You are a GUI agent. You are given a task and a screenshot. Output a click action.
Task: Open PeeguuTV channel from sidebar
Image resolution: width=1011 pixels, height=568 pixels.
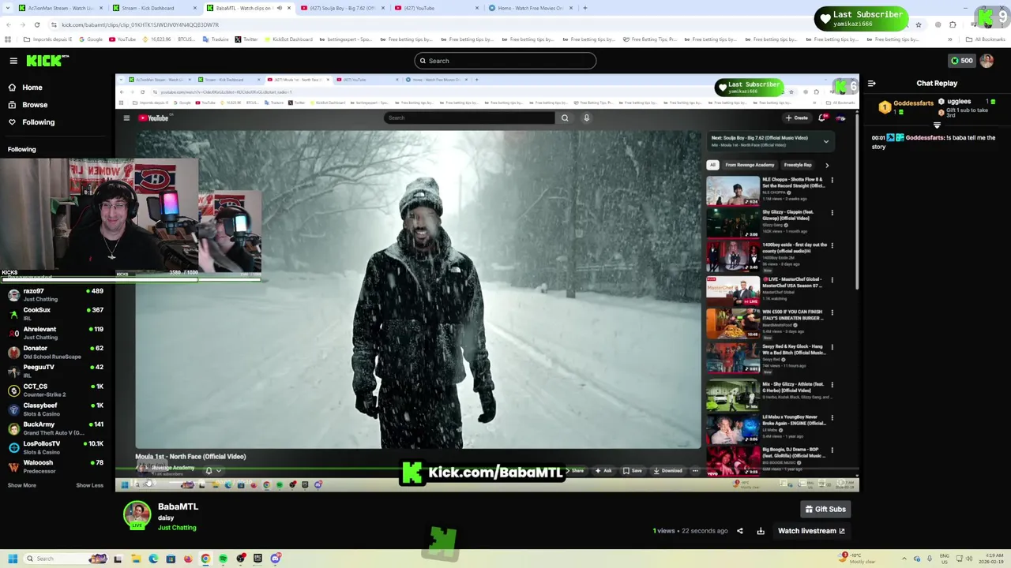55,371
